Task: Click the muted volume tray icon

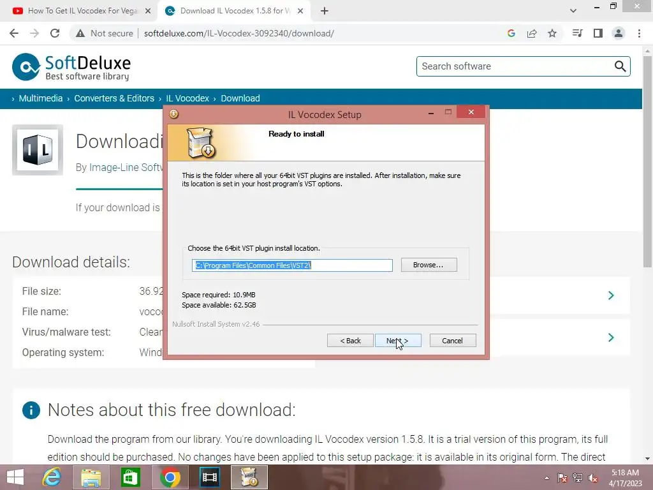Action: (x=593, y=478)
